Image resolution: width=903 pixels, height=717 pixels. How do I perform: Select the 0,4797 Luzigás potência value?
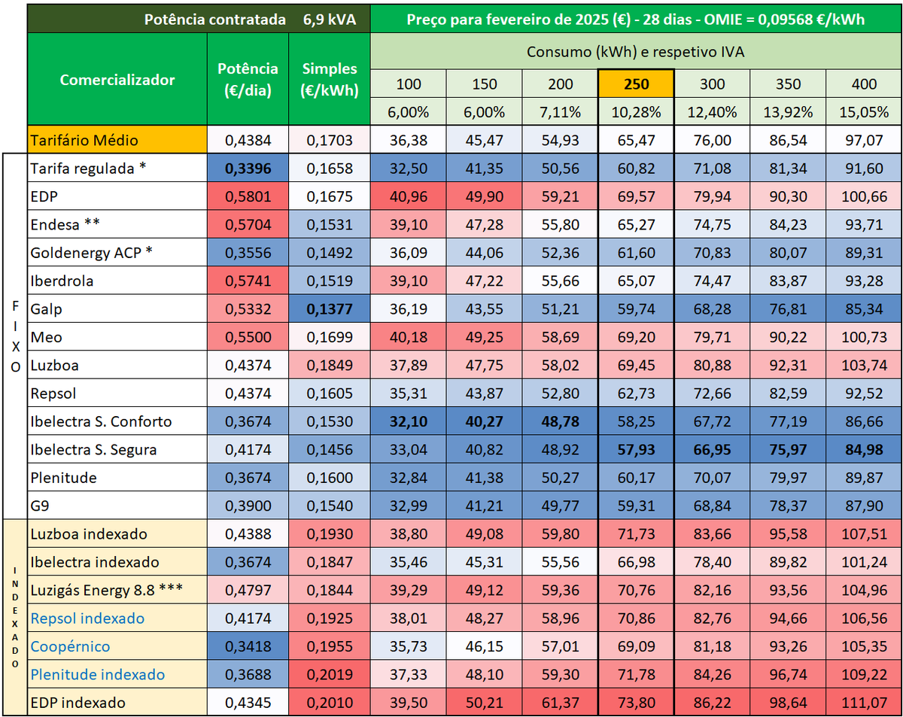pos(248,591)
